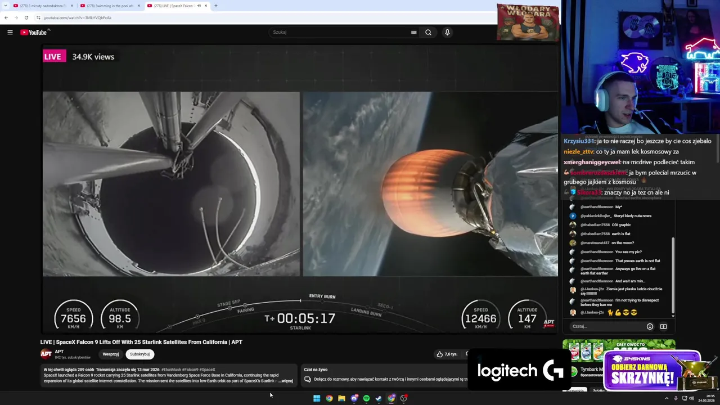
Task: Click chat message "on the moon?"
Action: coord(623,242)
